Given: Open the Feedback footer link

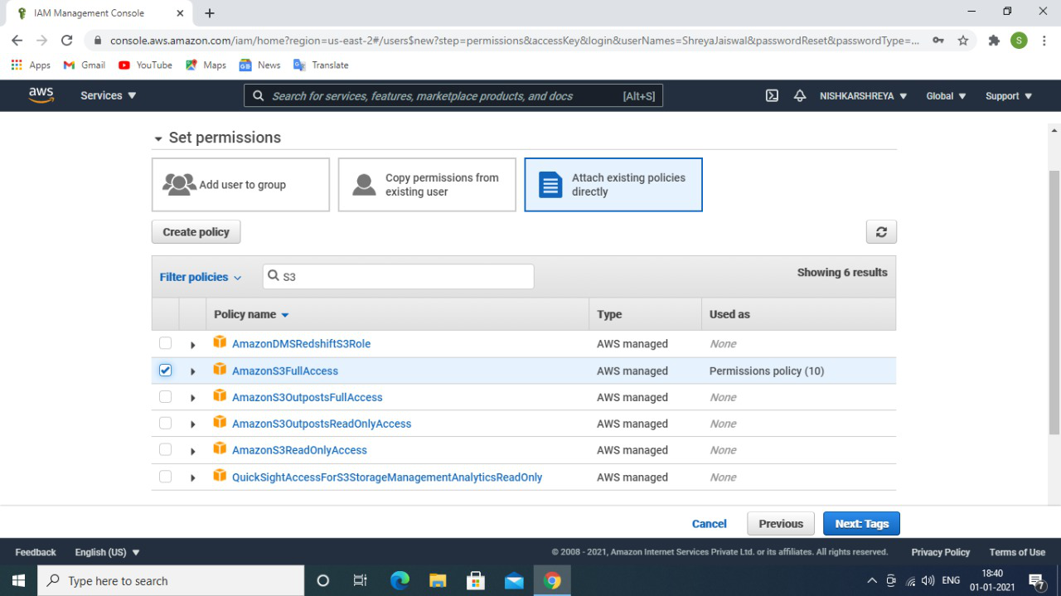Looking at the screenshot, I should coord(36,552).
